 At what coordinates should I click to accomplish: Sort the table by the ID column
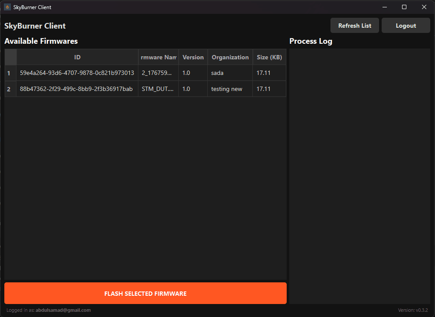(x=77, y=57)
